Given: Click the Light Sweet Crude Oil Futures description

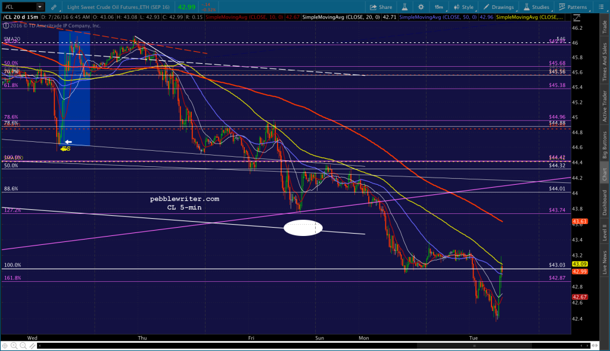Looking at the screenshot, I should pyautogui.click(x=119, y=7).
